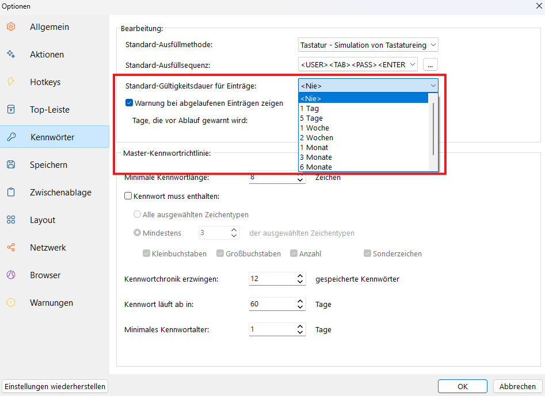Select the Mindestens radio button
The height and width of the screenshot is (396, 545).
coord(138,233)
